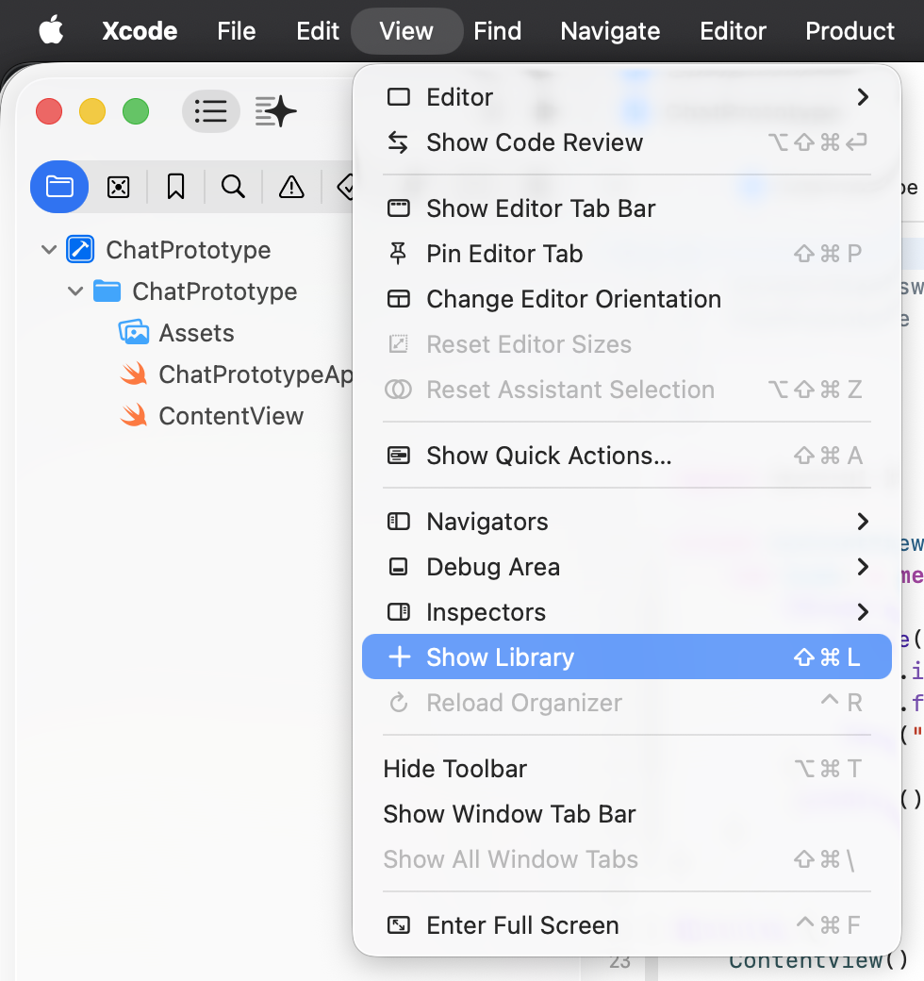This screenshot has width=924, height=981.
Task: Choose Enter Full Screen
Action: (627, 924)
